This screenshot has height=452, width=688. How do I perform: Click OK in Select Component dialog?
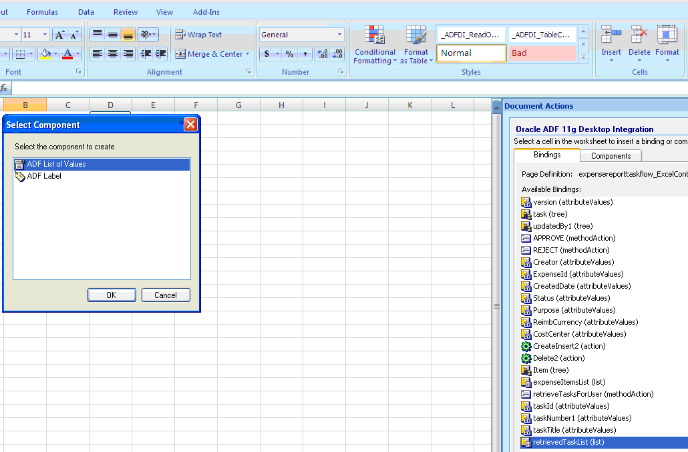(112, 295)
